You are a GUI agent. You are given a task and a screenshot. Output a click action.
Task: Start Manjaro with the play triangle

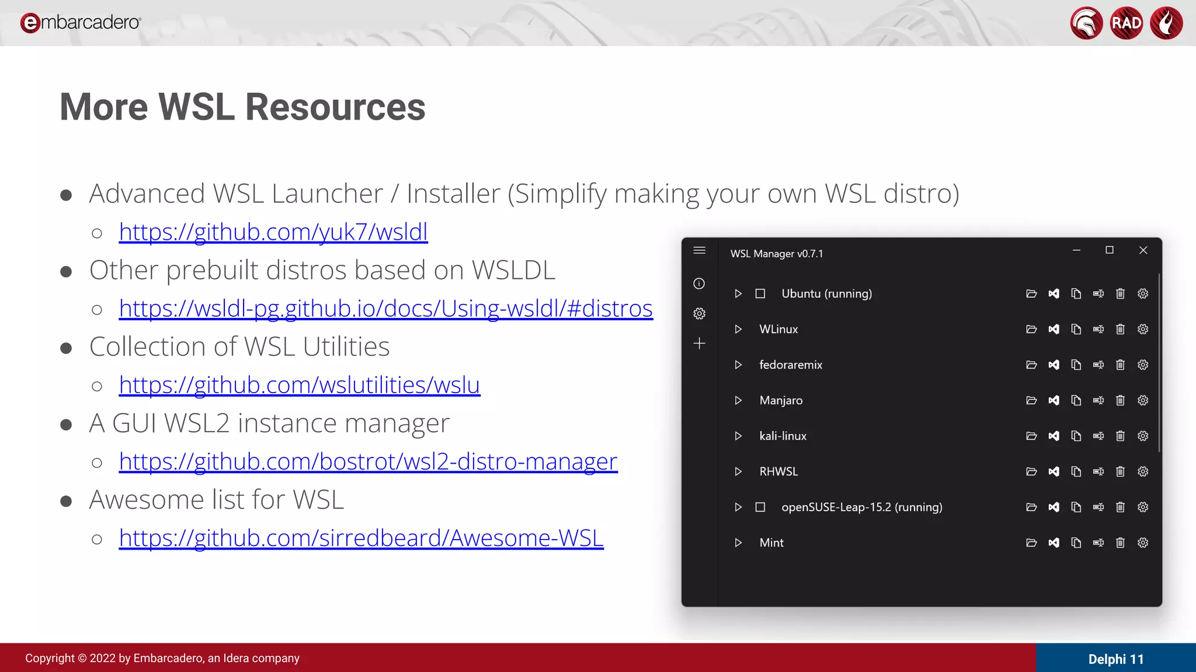(738, 400)
